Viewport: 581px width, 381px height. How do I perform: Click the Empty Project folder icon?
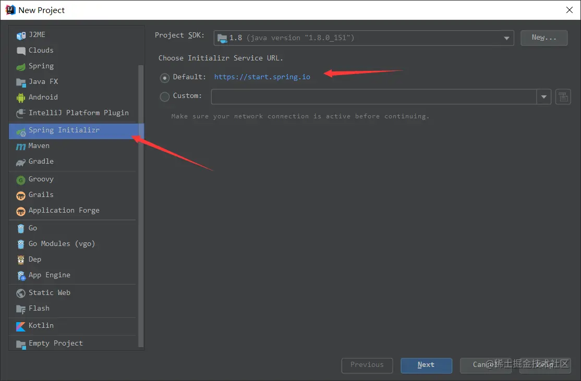(x=21, y=345)
